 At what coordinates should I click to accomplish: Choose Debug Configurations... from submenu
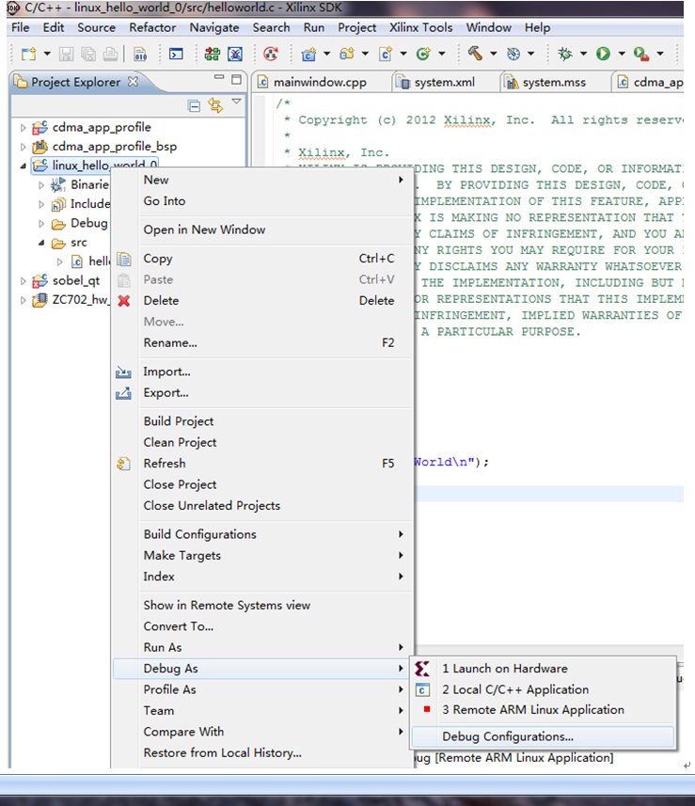[543, 736]
